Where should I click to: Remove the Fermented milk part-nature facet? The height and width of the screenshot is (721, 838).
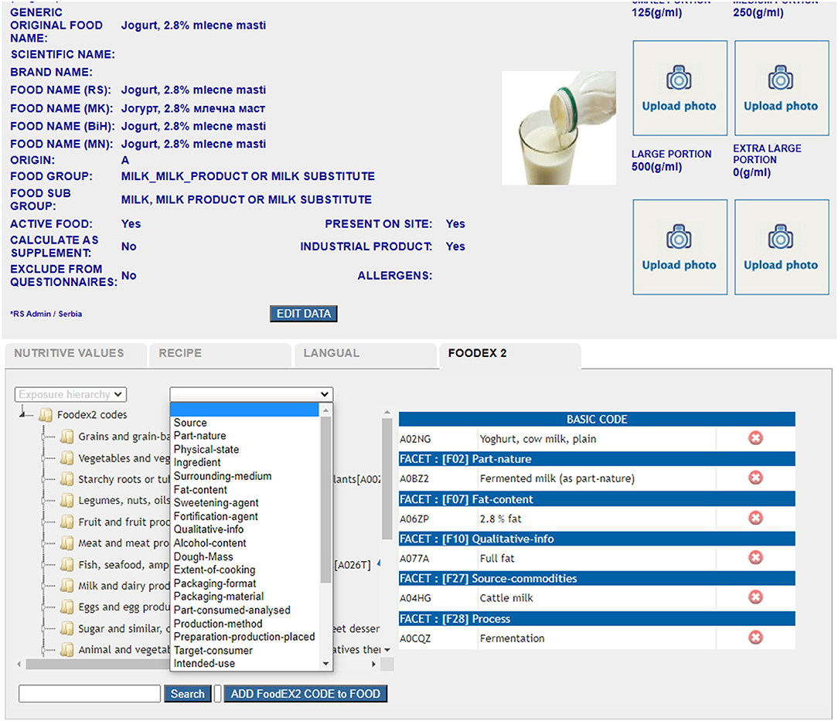[x=755, y=478]
